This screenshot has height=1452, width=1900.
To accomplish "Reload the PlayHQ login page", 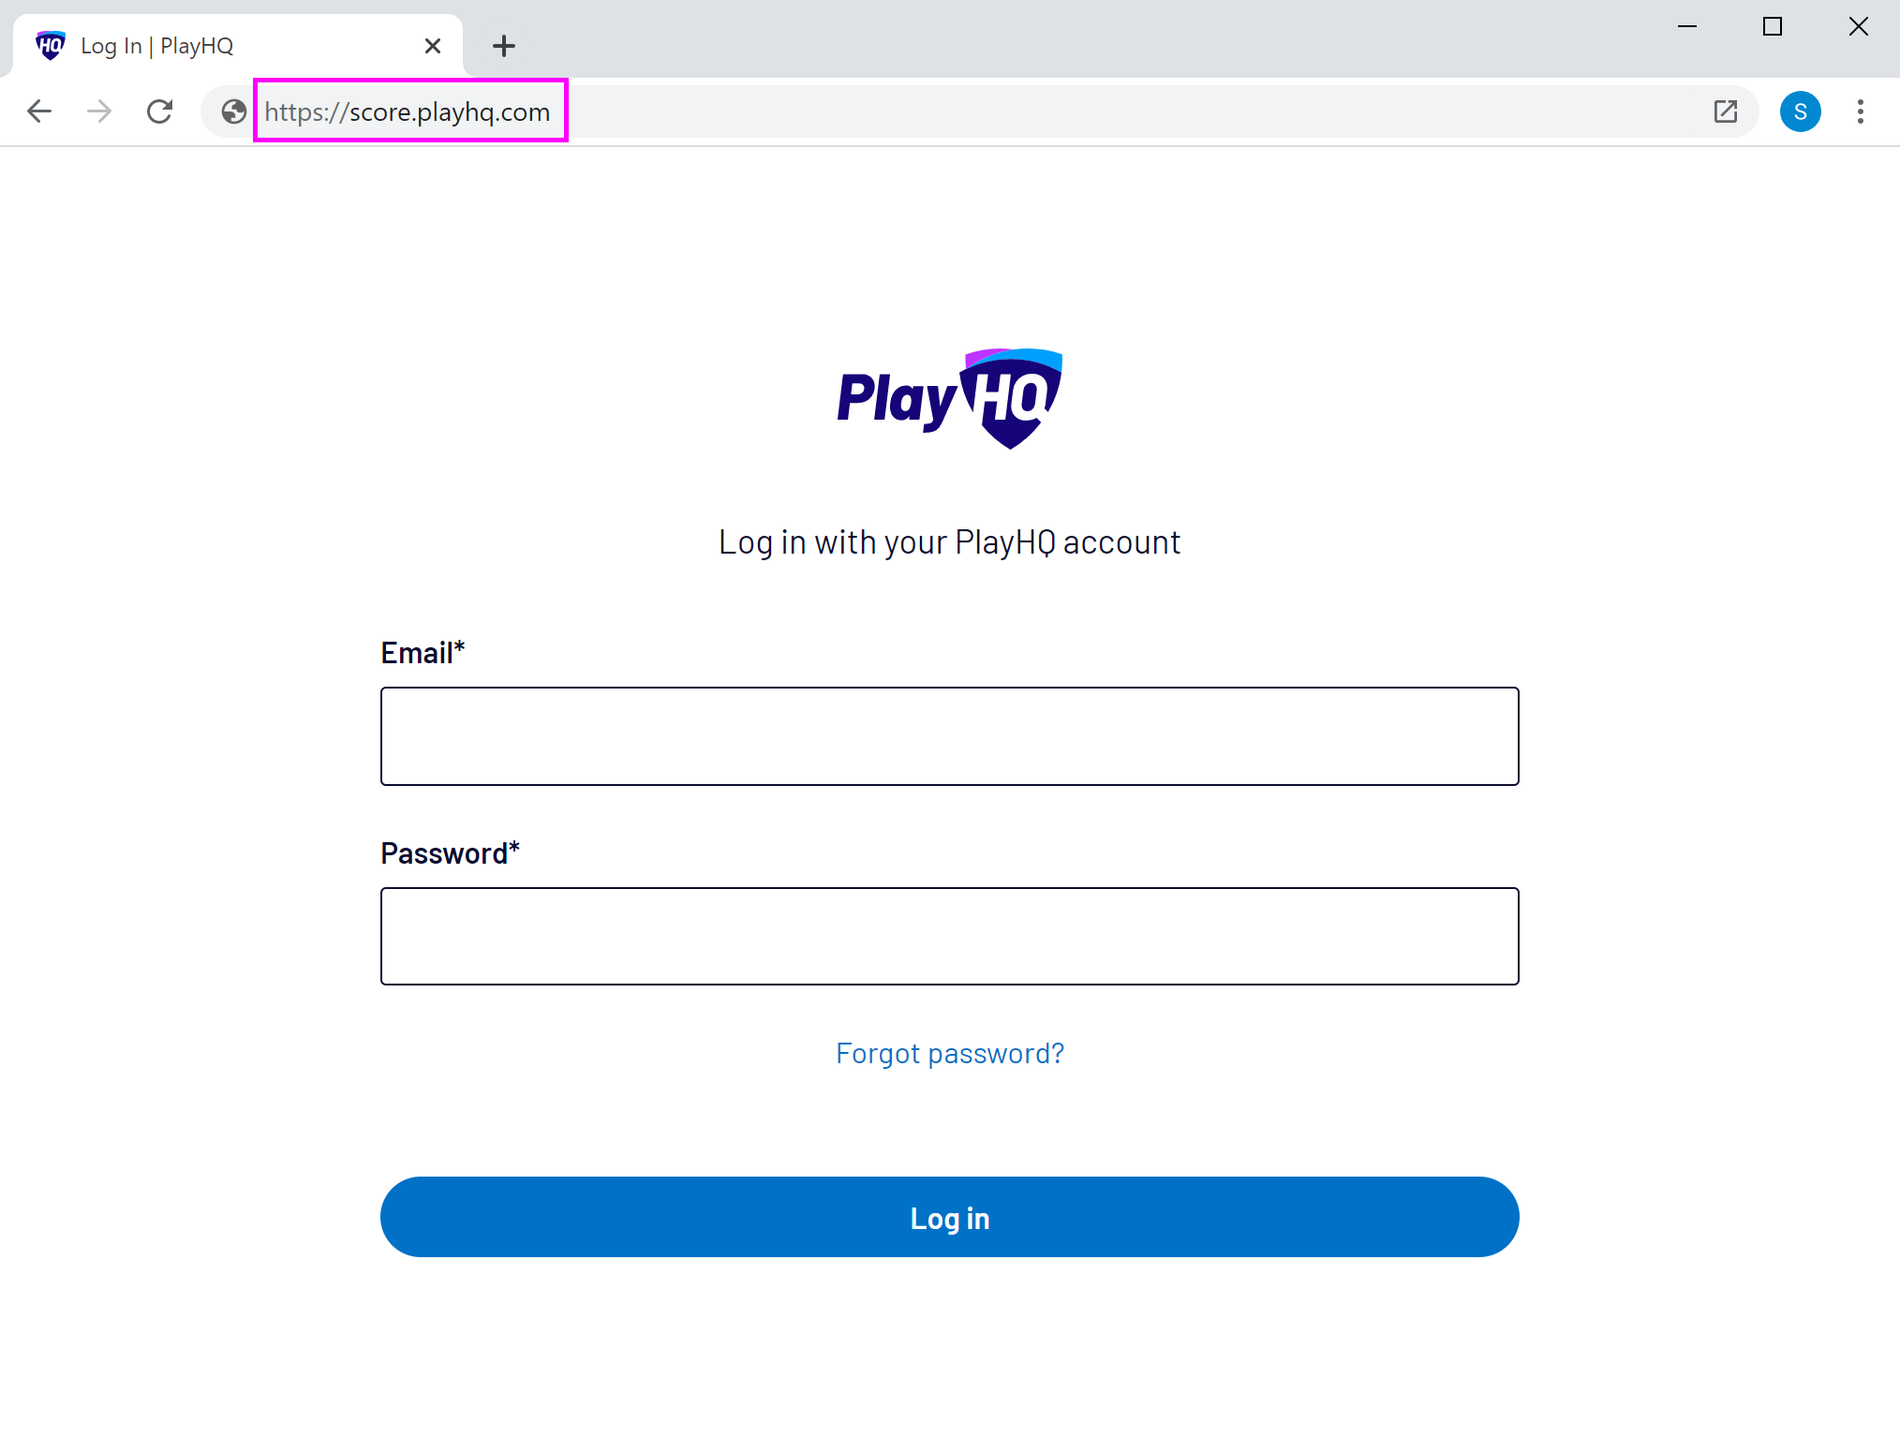I will (160, 111).
